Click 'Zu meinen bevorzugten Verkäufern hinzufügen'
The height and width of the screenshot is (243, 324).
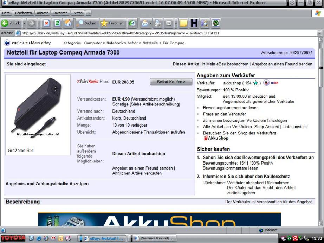(x=245, y=120)
